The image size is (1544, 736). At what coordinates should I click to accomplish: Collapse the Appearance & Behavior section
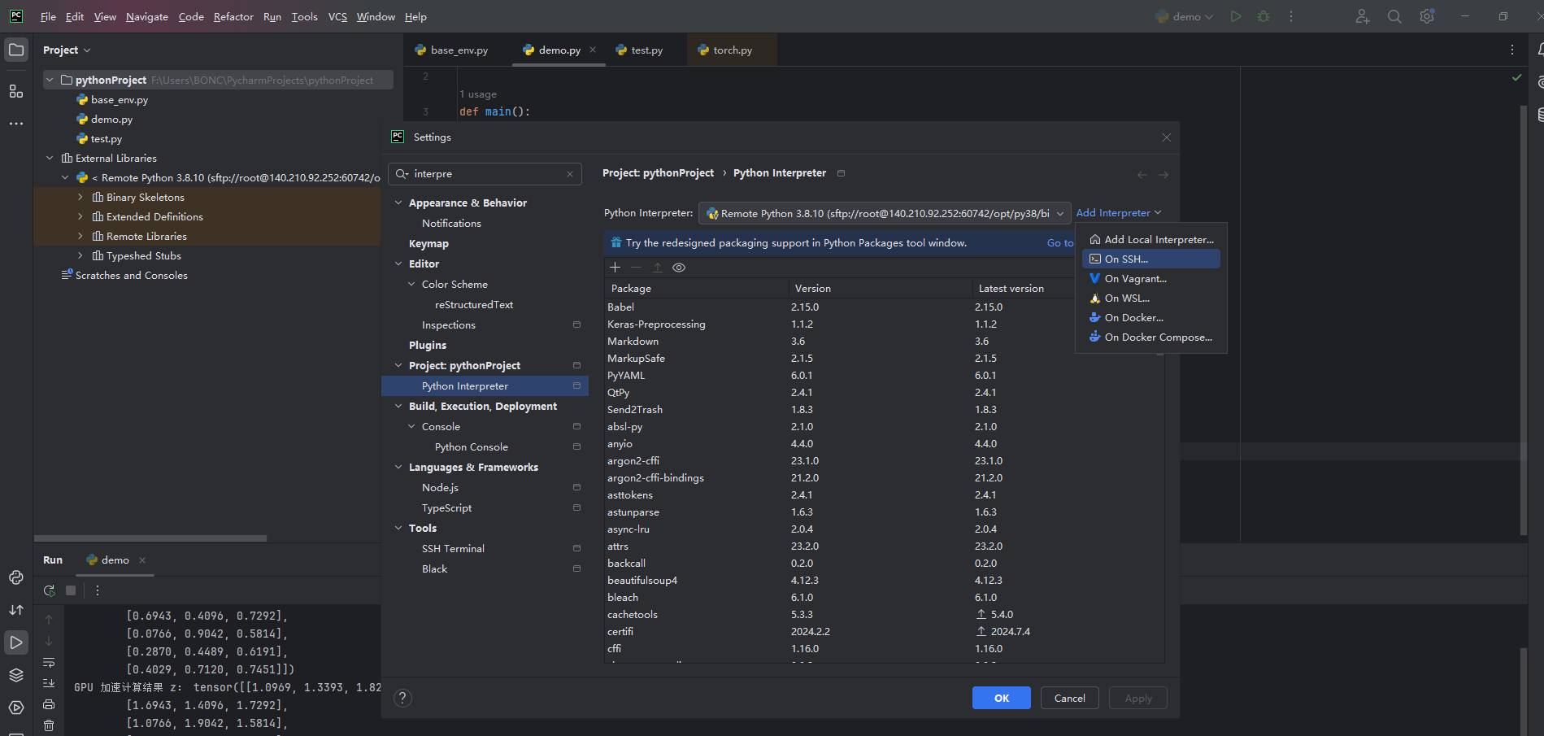point(398,203)
